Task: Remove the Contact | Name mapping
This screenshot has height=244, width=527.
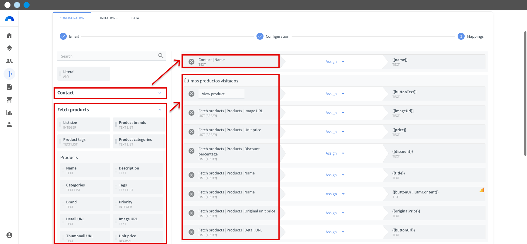Action: [x=191, y=62]
